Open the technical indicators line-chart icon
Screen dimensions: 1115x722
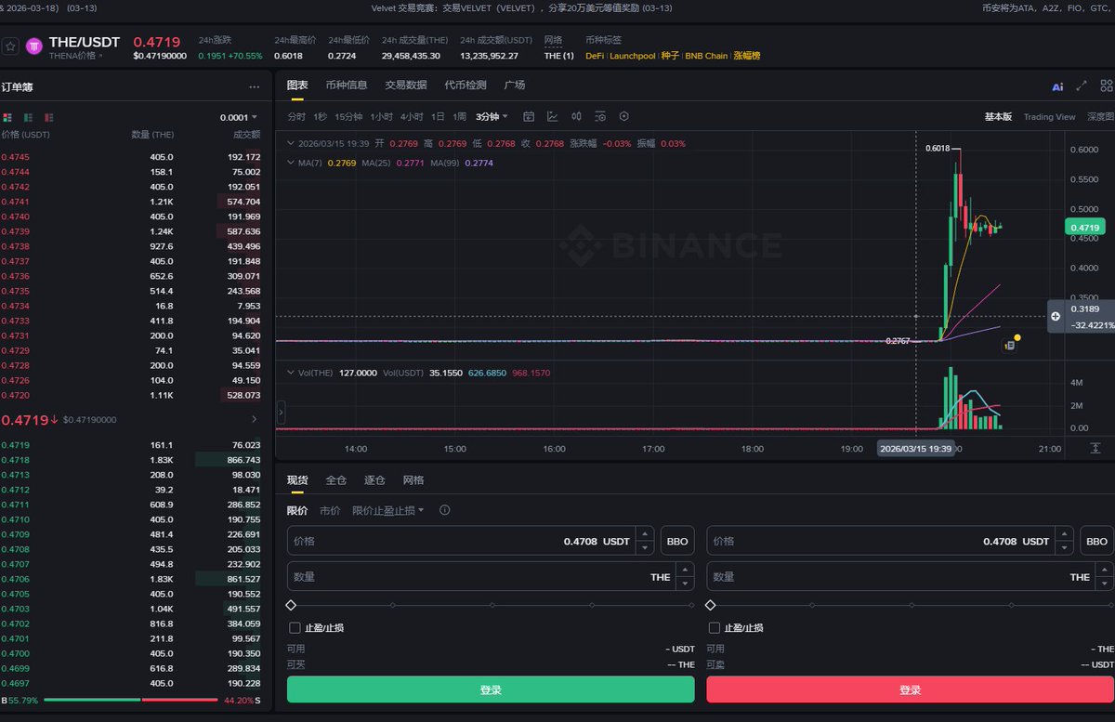tap(553, 116)
